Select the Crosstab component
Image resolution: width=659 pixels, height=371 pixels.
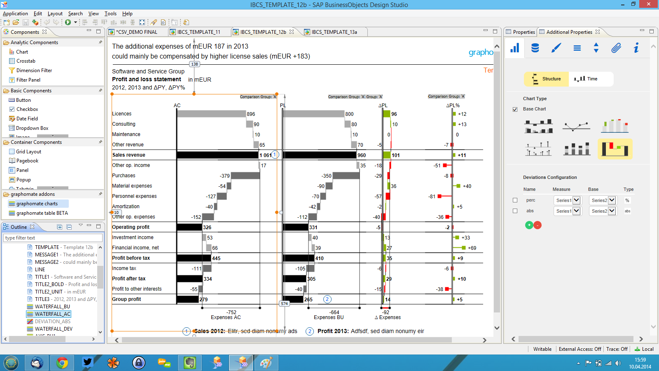coord(26,61)
